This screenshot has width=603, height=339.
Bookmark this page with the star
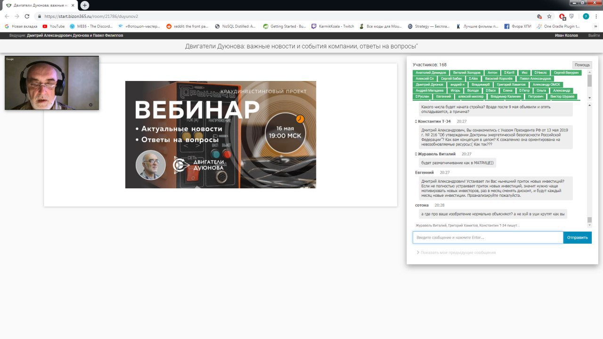click(x=549, y=16)
